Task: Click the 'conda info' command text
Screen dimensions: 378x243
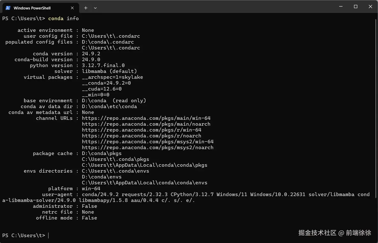Action: click(64, 18)
